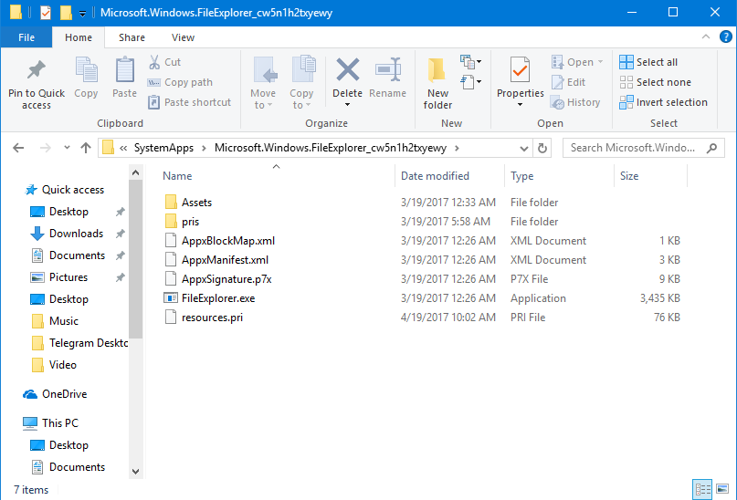737x500 pixels.
Task: Select the pris folder
Action: tap(183, 222)
